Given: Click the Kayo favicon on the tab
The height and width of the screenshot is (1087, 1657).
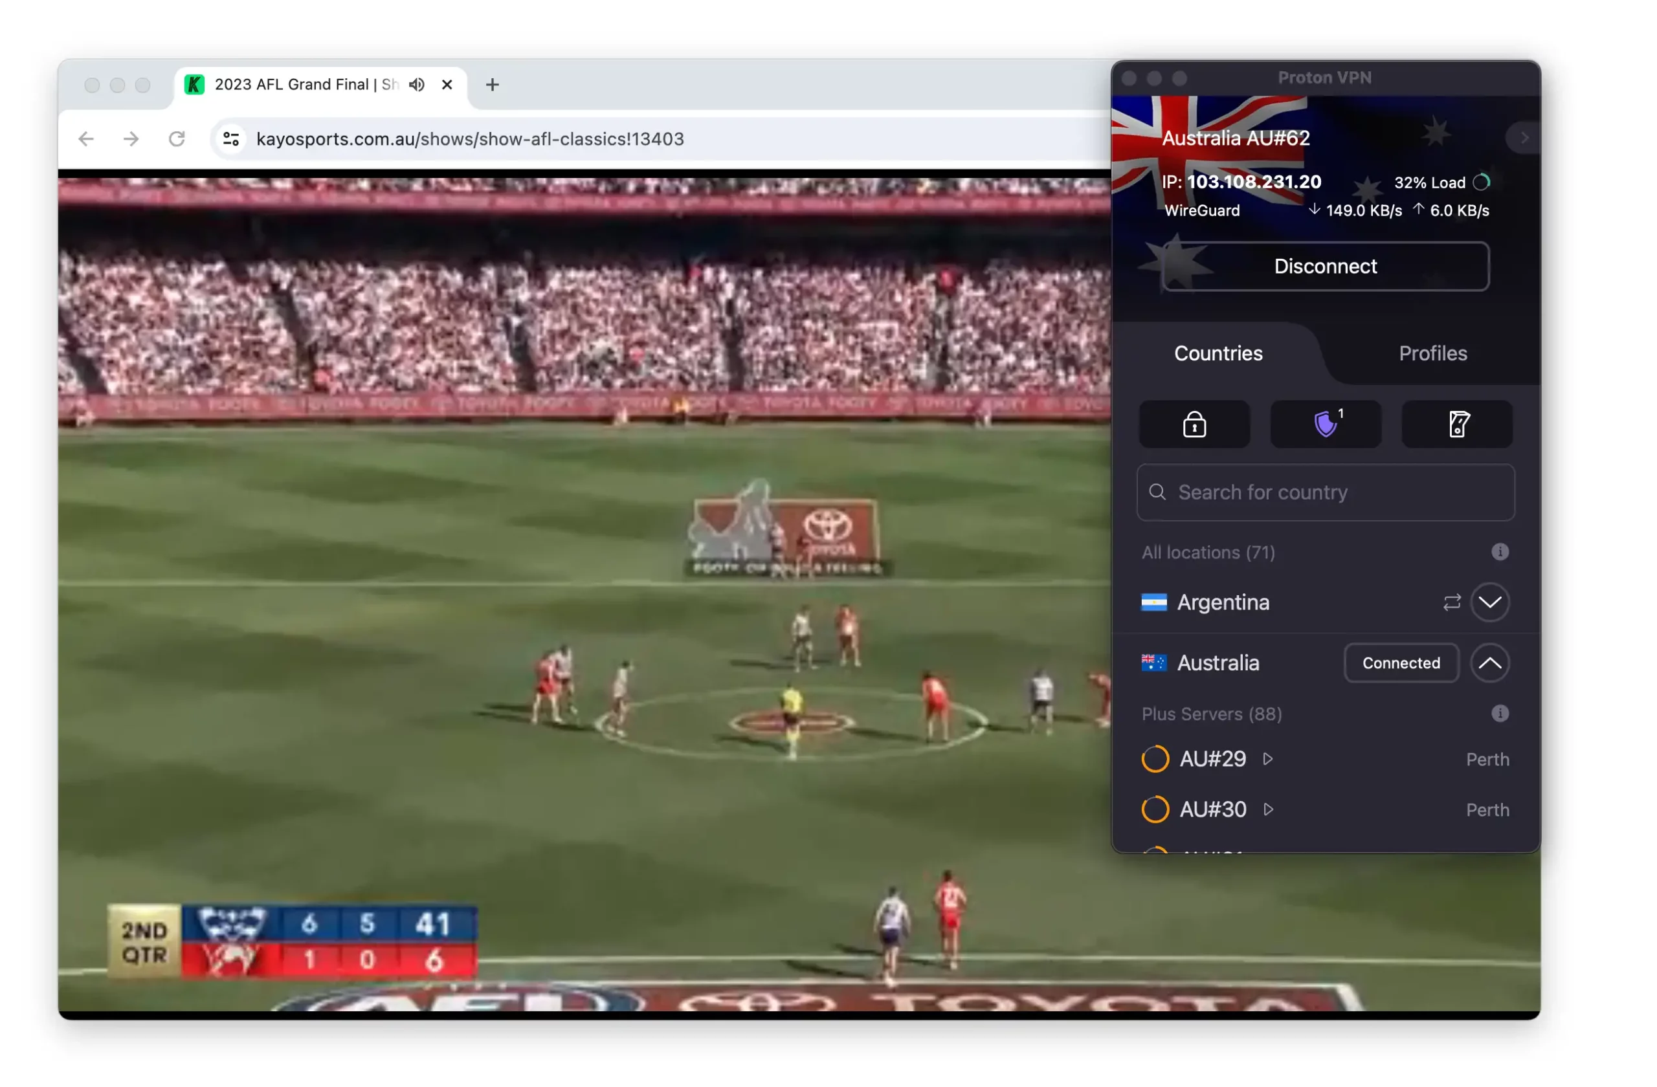Looking at the screenshot, I should pos(194,84).
